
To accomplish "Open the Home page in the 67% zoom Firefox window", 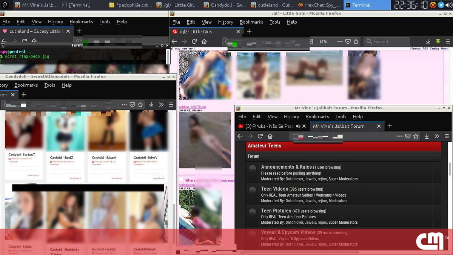I will [204, 42].
